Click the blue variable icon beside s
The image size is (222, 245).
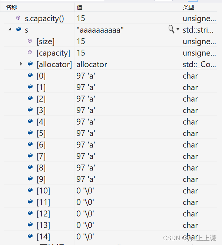click(x=19, y=29)
